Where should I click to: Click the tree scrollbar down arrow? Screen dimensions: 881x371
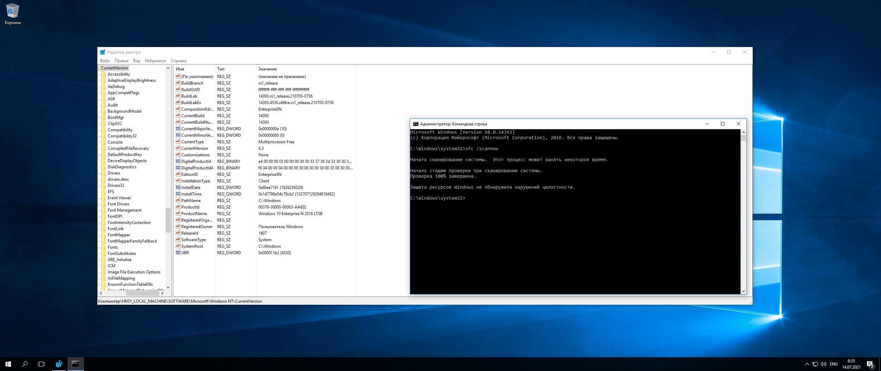168,288
